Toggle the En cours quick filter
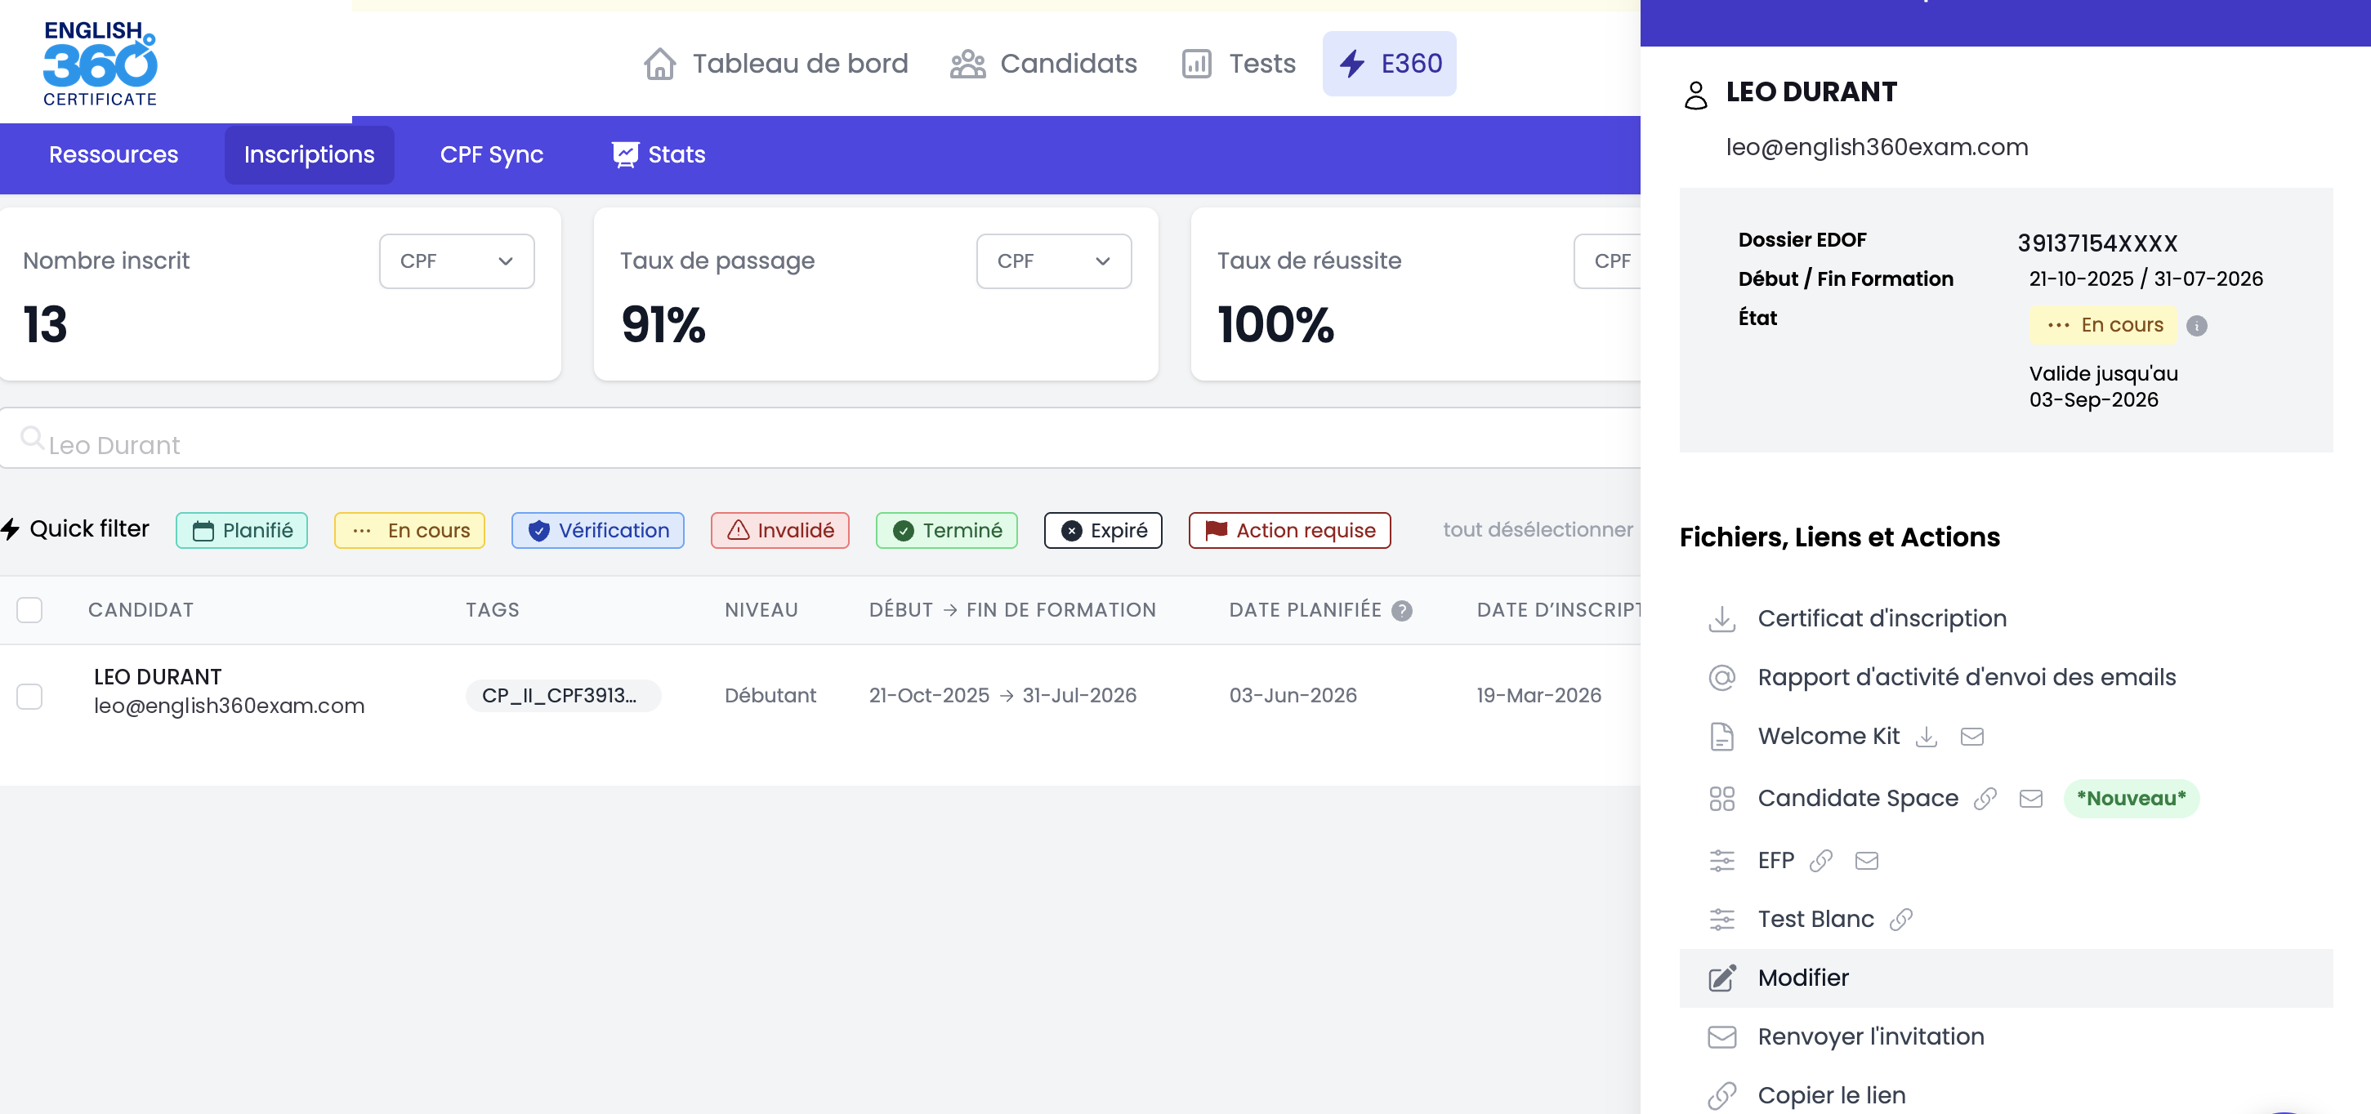 [x=409, y=530]
